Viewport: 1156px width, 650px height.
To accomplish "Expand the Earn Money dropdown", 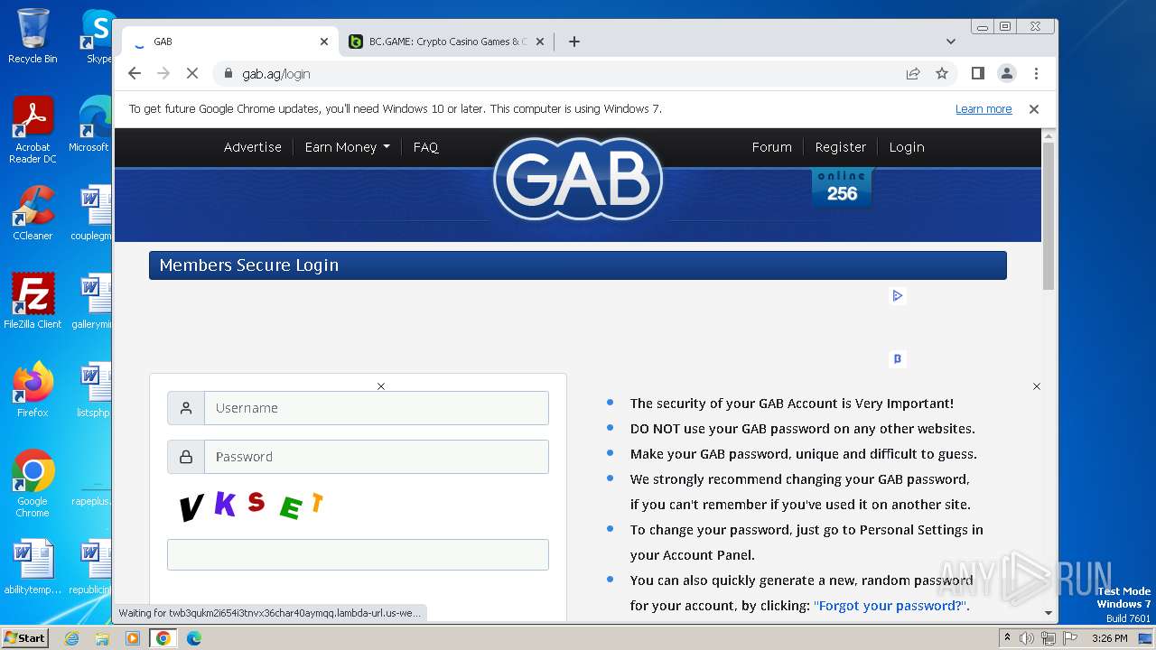I will click(x=348, y=147).
